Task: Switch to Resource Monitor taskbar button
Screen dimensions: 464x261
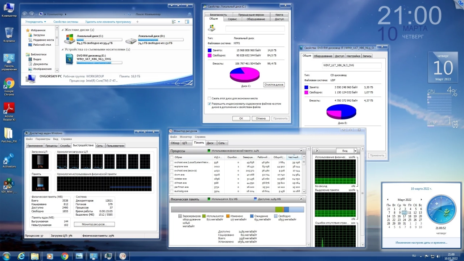Action: coord(123,256)
